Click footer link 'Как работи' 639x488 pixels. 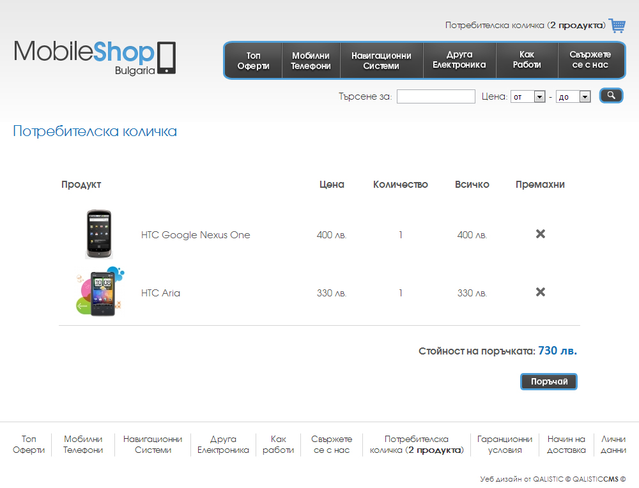[x=279, y=445]
